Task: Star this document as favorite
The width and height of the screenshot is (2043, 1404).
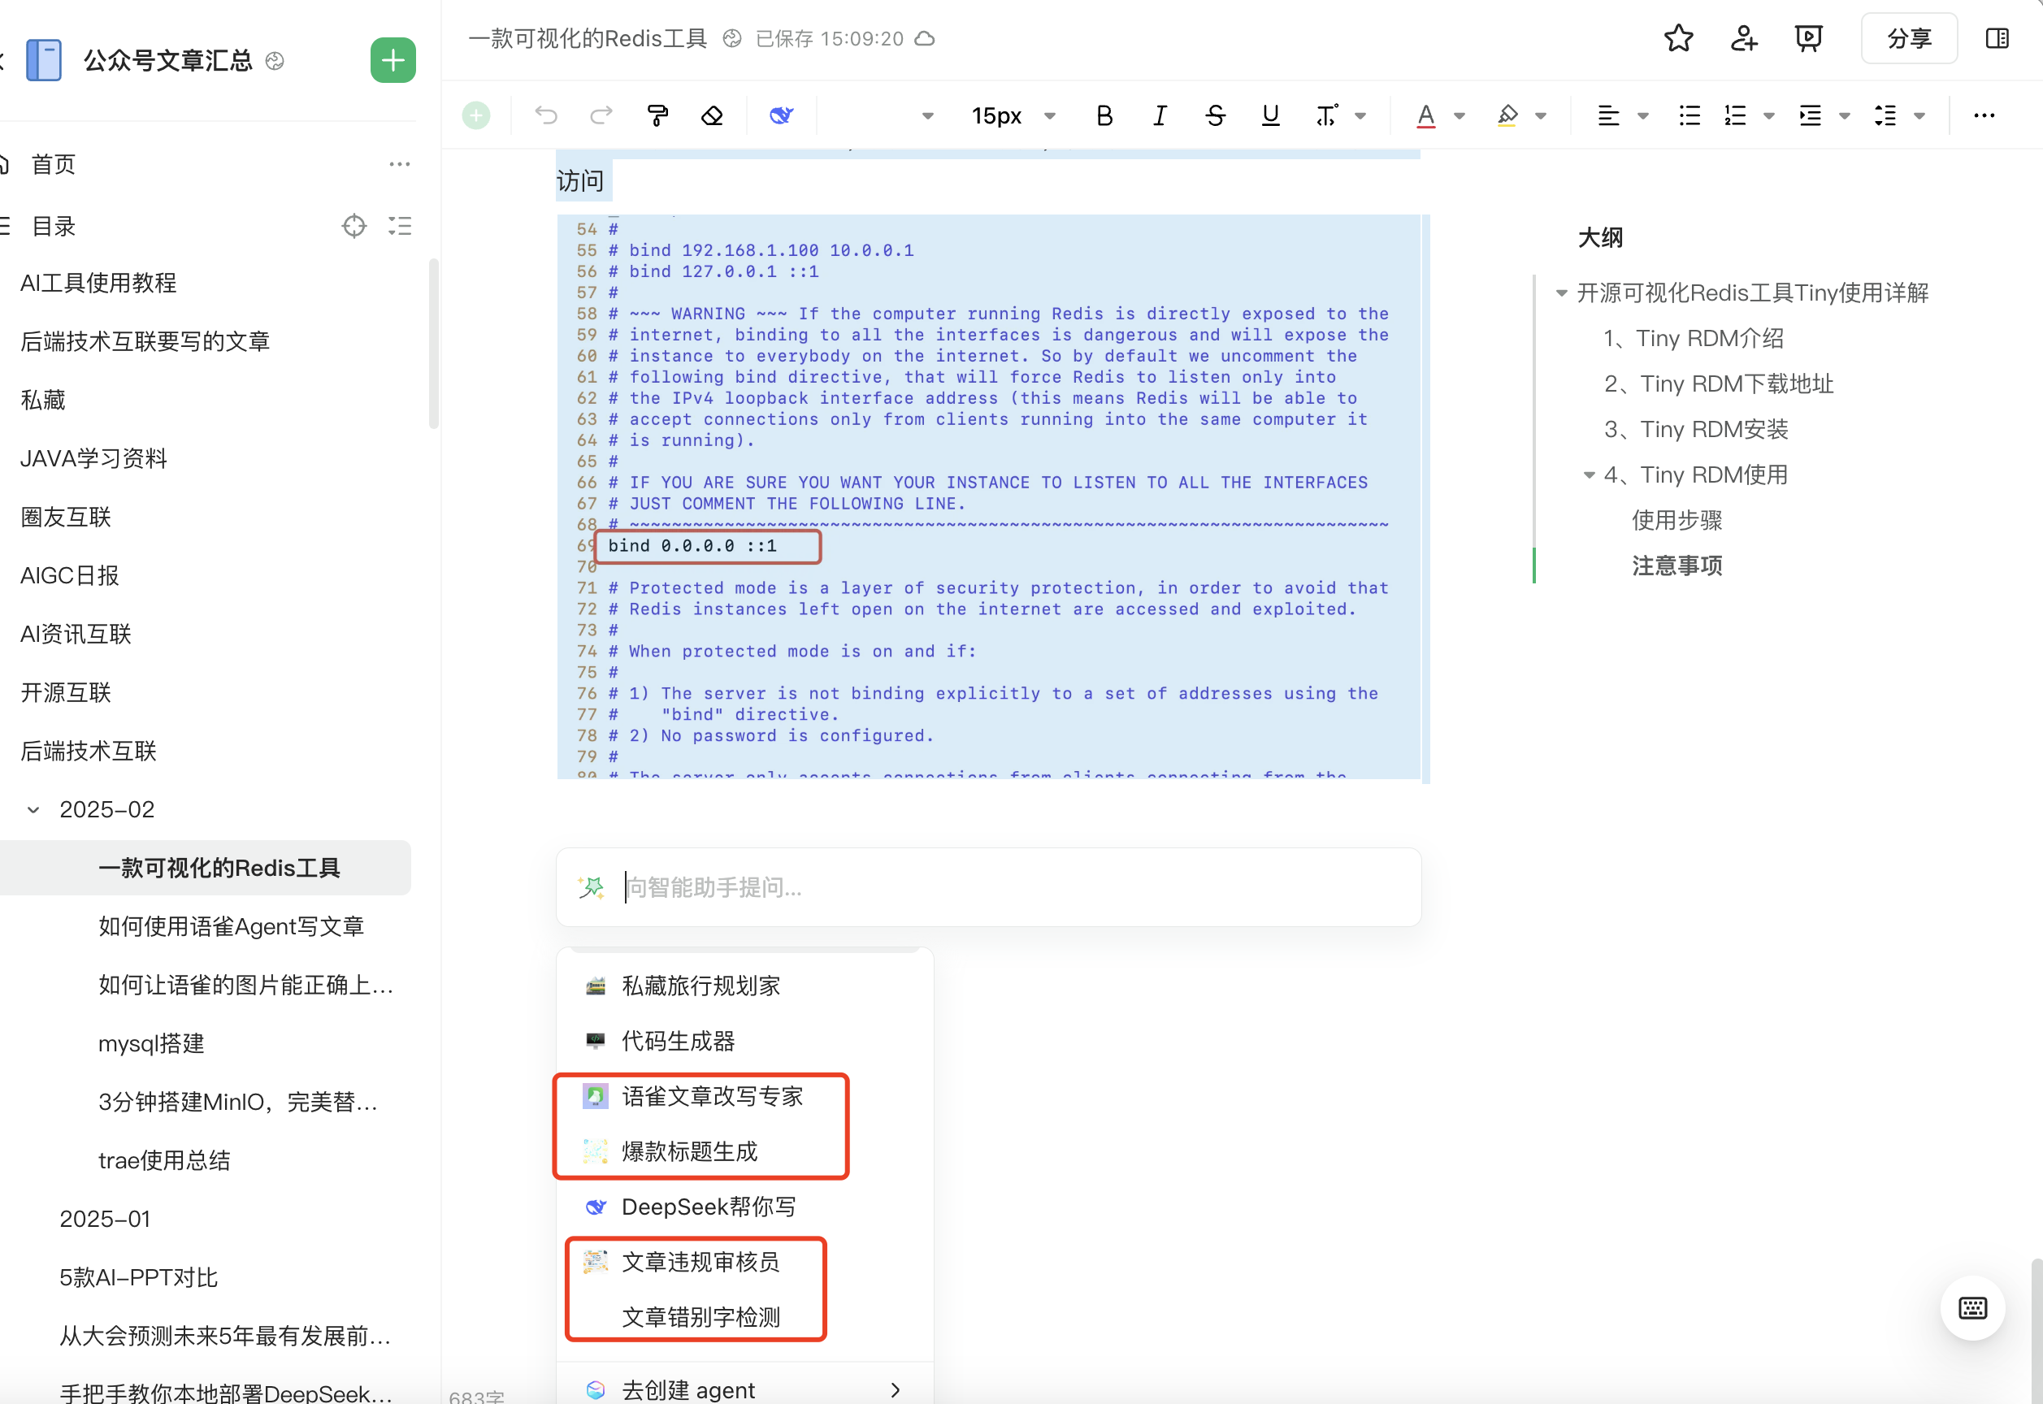Action: [1678, 39]
